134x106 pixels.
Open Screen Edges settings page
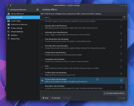(x=23, y=21)
